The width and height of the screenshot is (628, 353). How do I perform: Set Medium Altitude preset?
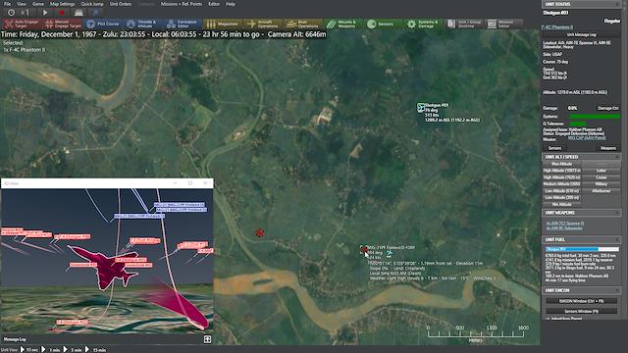pyautogui.click(x=562, y=184)
